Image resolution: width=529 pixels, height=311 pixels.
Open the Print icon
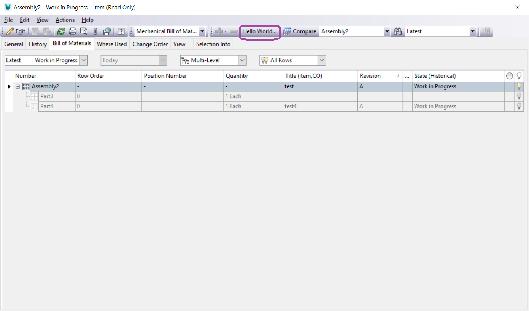click(72, 31)
